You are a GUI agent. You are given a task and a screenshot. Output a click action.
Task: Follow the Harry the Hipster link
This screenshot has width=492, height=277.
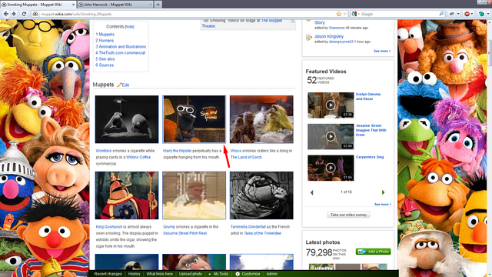click(x=178, y=151)
